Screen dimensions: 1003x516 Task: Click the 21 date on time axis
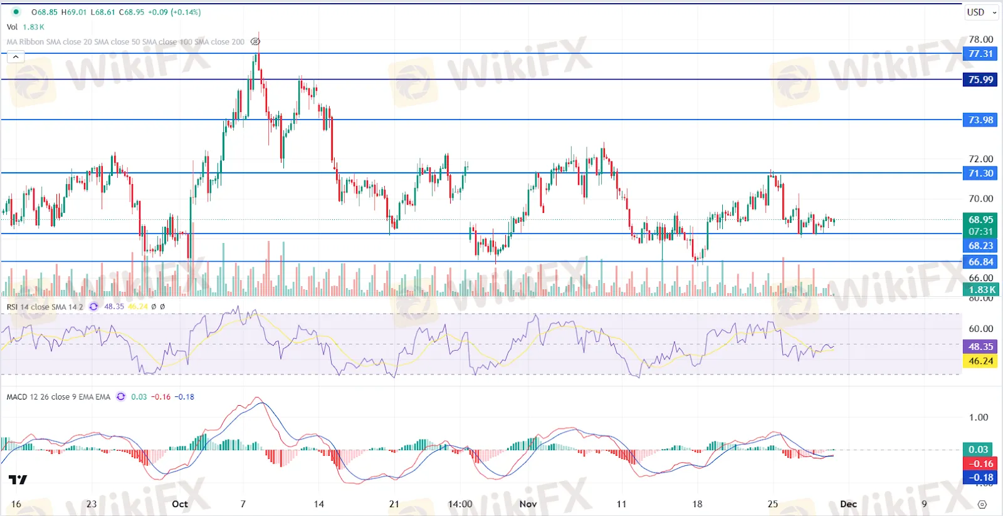coord(394,504)
